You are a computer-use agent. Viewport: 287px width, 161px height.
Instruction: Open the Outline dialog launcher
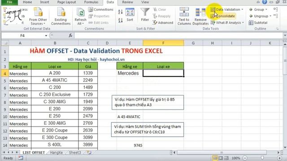coord(278,29)
